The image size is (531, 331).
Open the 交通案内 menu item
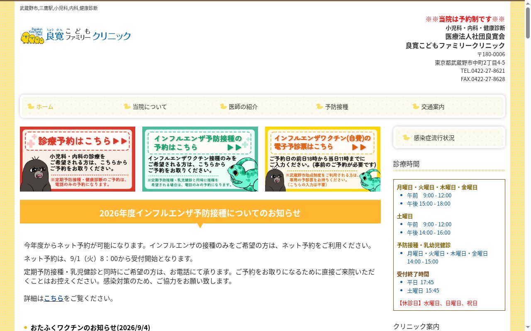pos(433,107)
